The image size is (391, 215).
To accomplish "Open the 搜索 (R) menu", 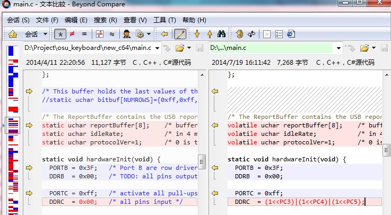I will point(105,20).
